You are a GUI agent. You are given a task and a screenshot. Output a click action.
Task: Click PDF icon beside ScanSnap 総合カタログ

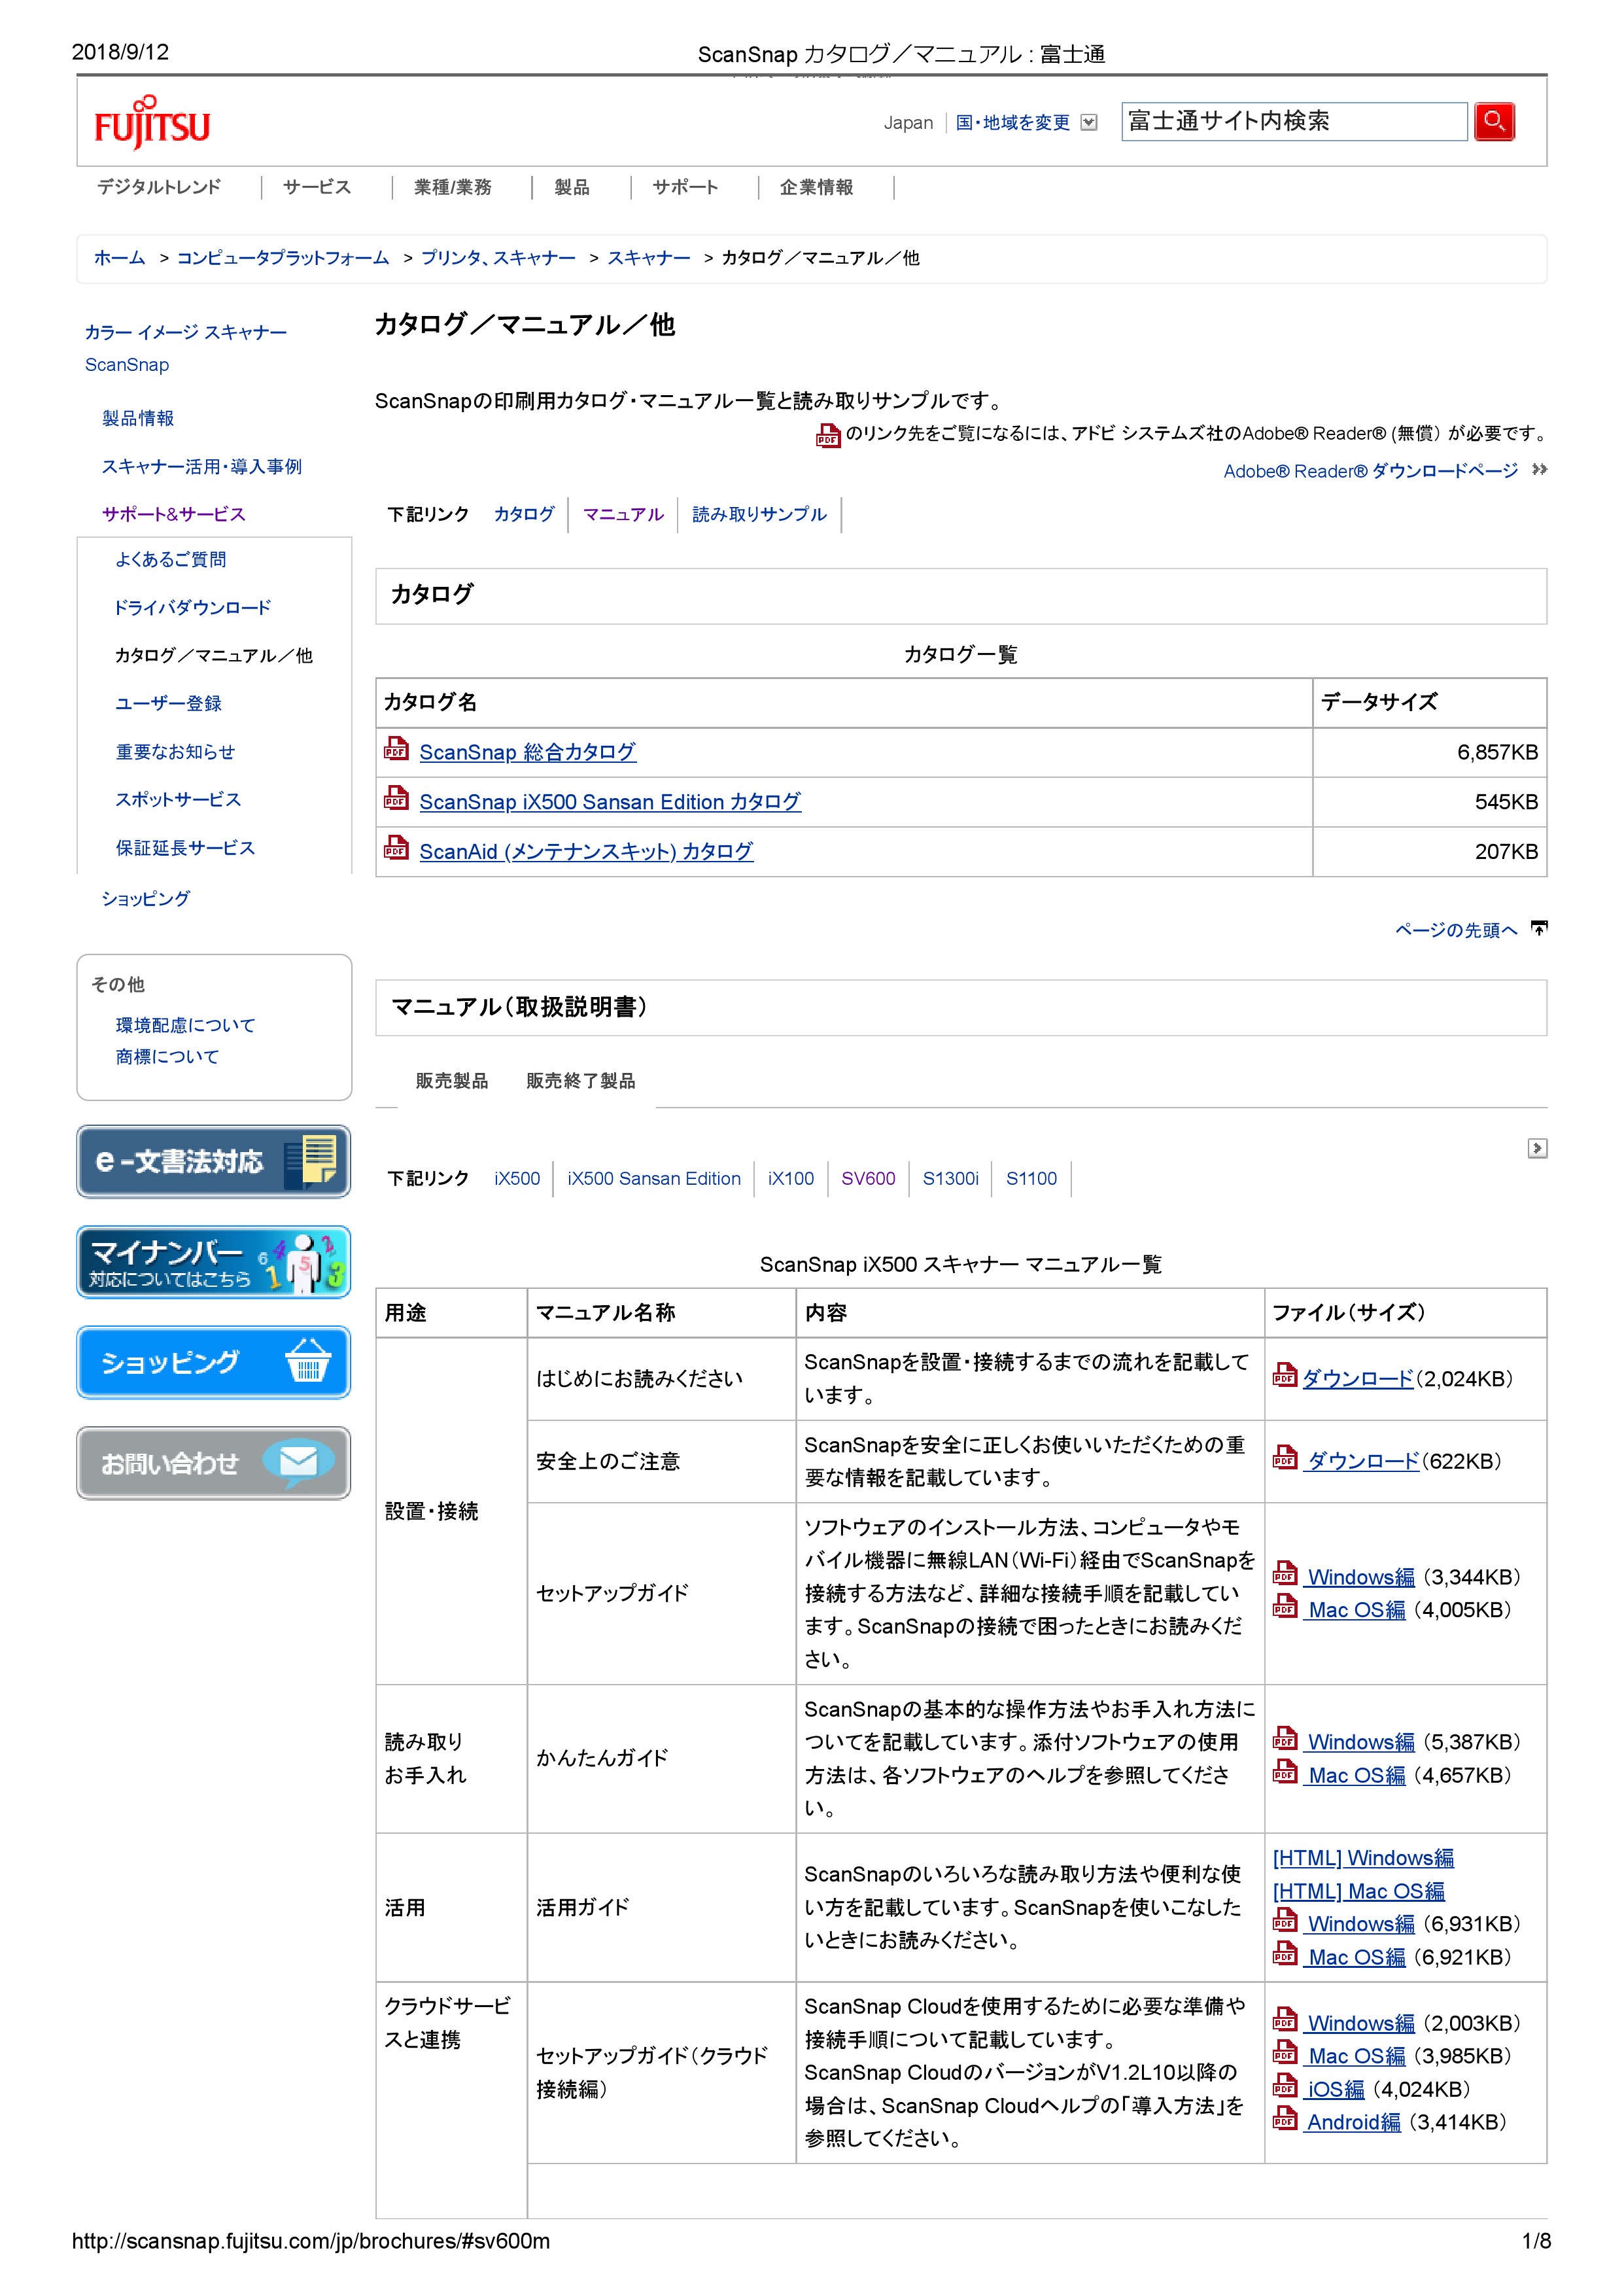[x=396, y=749]
